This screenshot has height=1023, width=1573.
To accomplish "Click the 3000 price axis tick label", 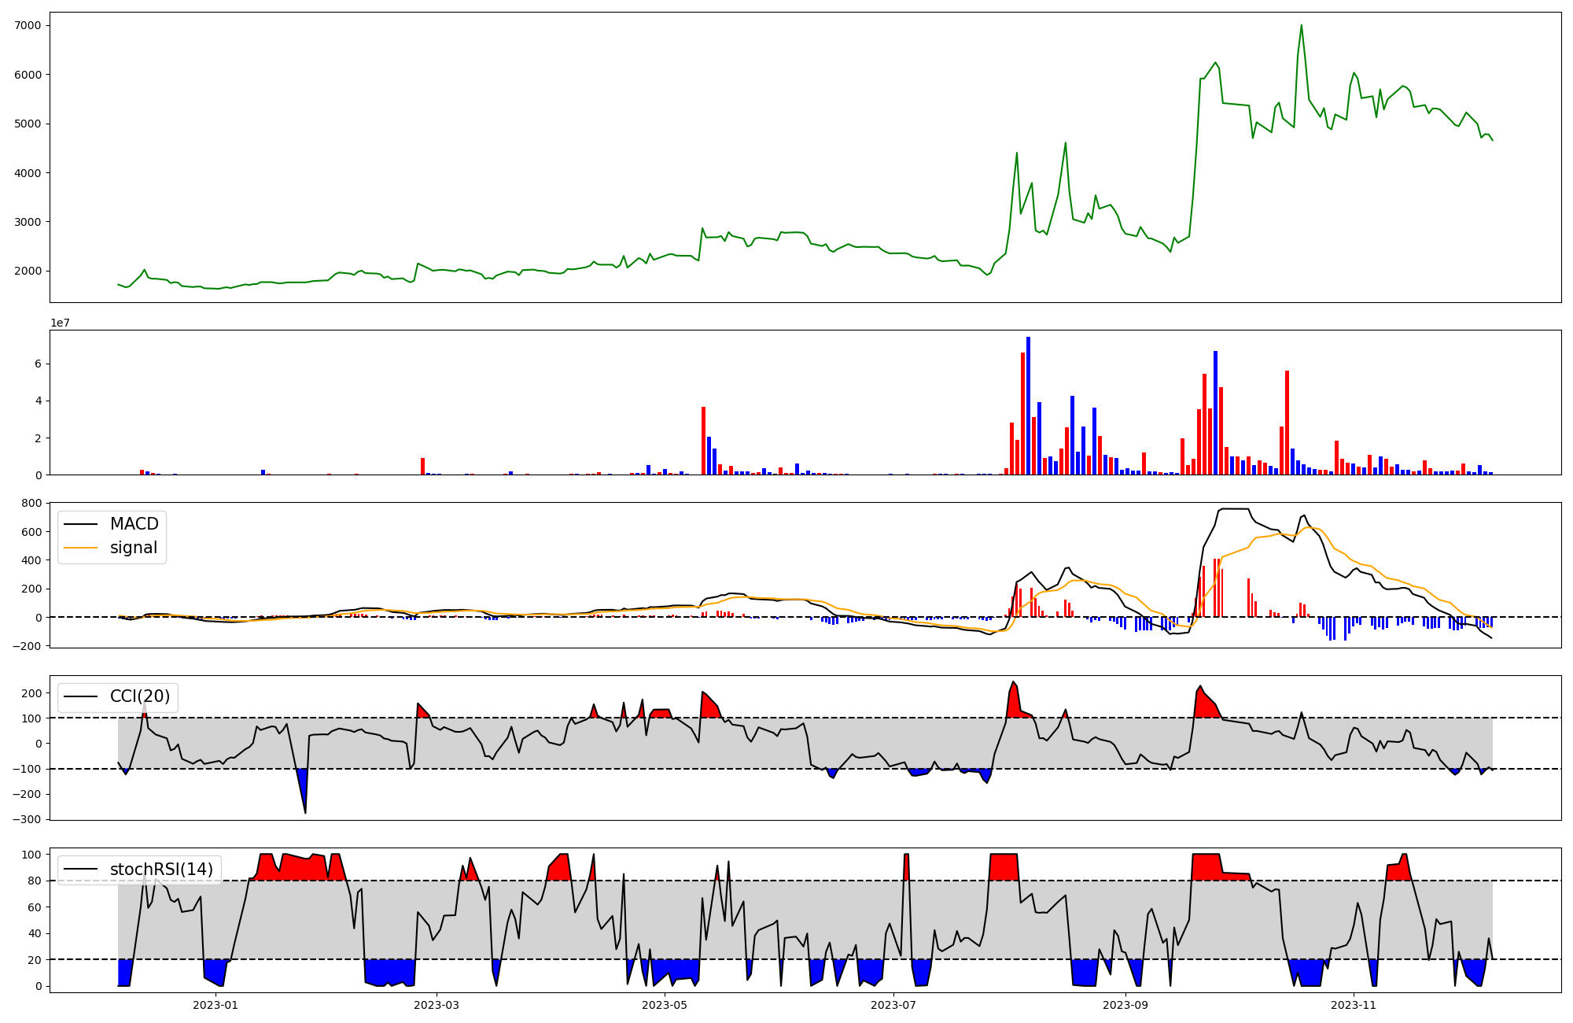I will point(27,222).
